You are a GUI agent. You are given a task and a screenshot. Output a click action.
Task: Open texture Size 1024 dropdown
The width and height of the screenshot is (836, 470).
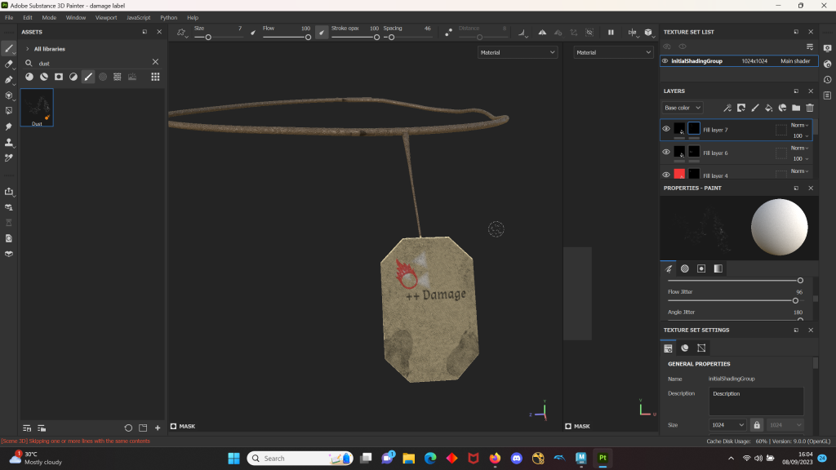[x=727, y=424]
